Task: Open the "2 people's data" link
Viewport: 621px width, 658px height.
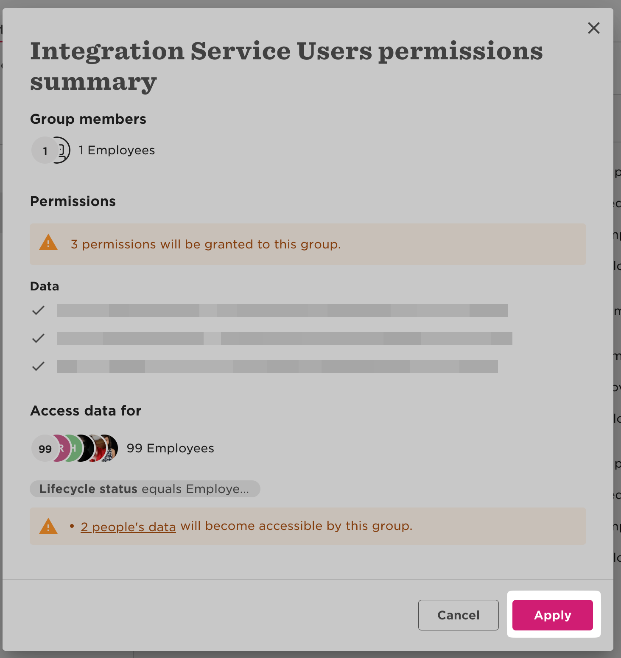Action: (128, 527)
